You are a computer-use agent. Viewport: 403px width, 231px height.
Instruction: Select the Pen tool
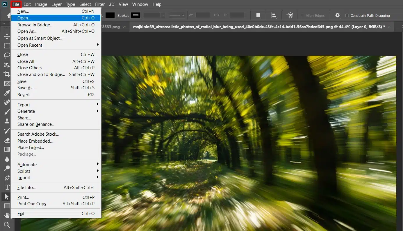pyautogui.click(x=7, y=178)
